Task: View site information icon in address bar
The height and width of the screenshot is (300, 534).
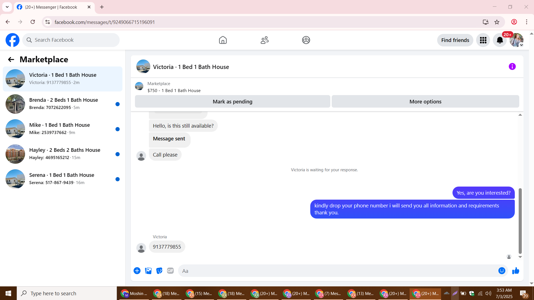Action: (x=48, y=22)
